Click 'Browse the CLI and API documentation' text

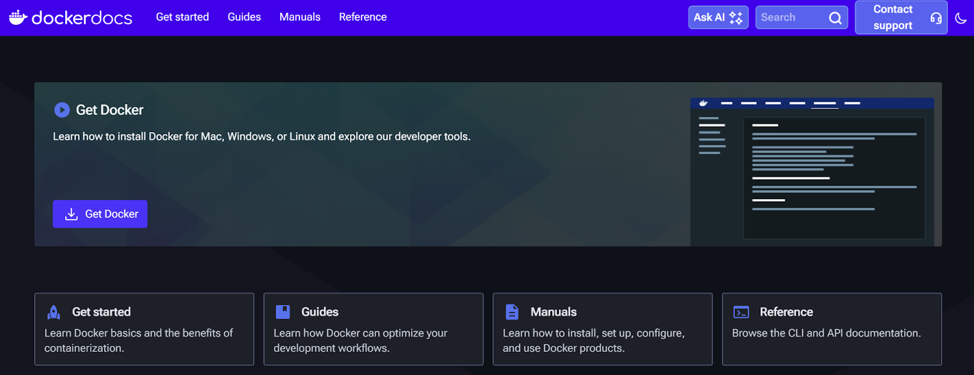(x=826, y=333)
